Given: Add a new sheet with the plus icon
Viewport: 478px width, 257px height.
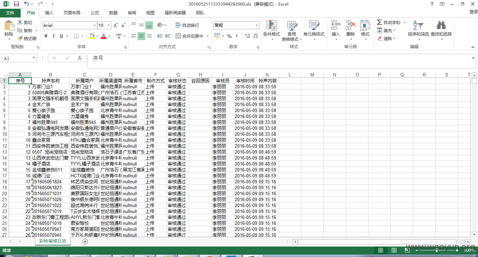Looking at the screenshot, I should [x=85, y=242].
